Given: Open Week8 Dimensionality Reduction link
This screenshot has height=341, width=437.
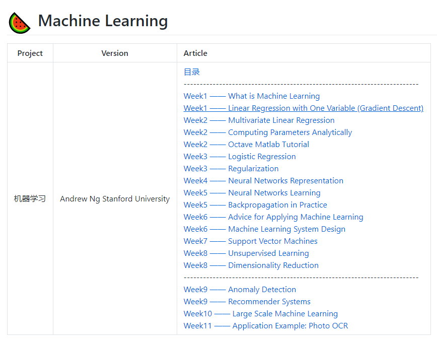Looking at the screenshot, I should [x=251, y=265].
